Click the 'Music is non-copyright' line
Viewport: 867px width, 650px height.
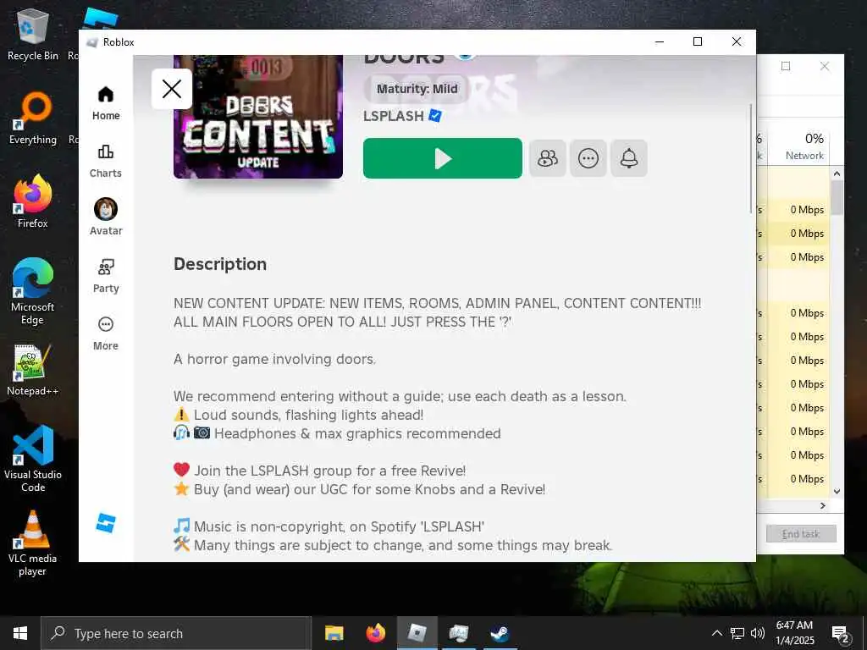coord(329,526)
